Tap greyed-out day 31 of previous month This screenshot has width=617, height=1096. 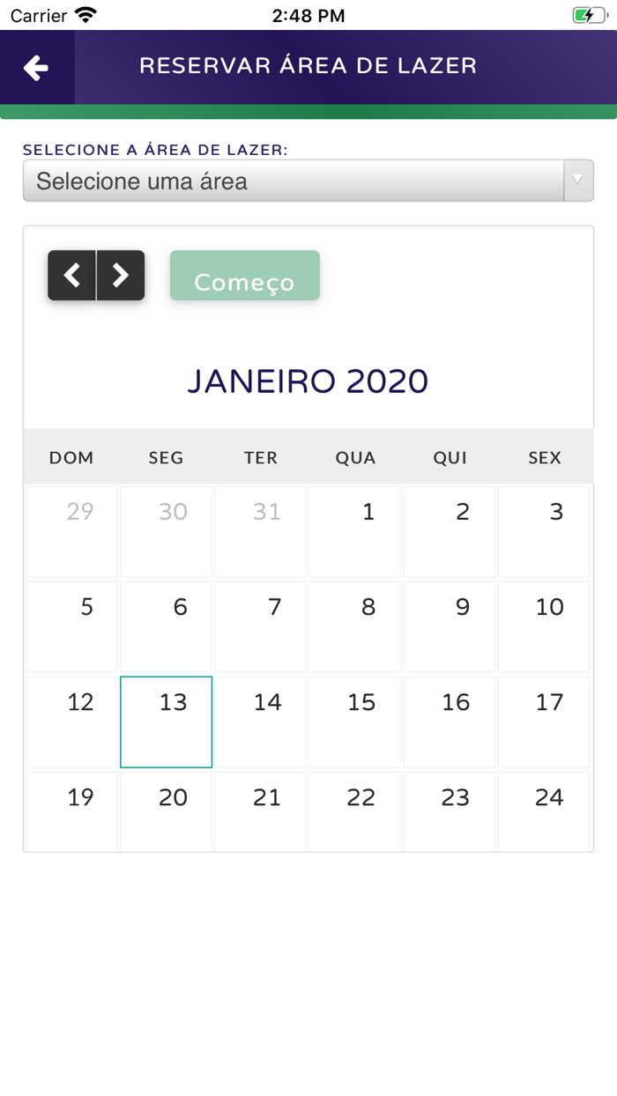[x=261, y=531]
